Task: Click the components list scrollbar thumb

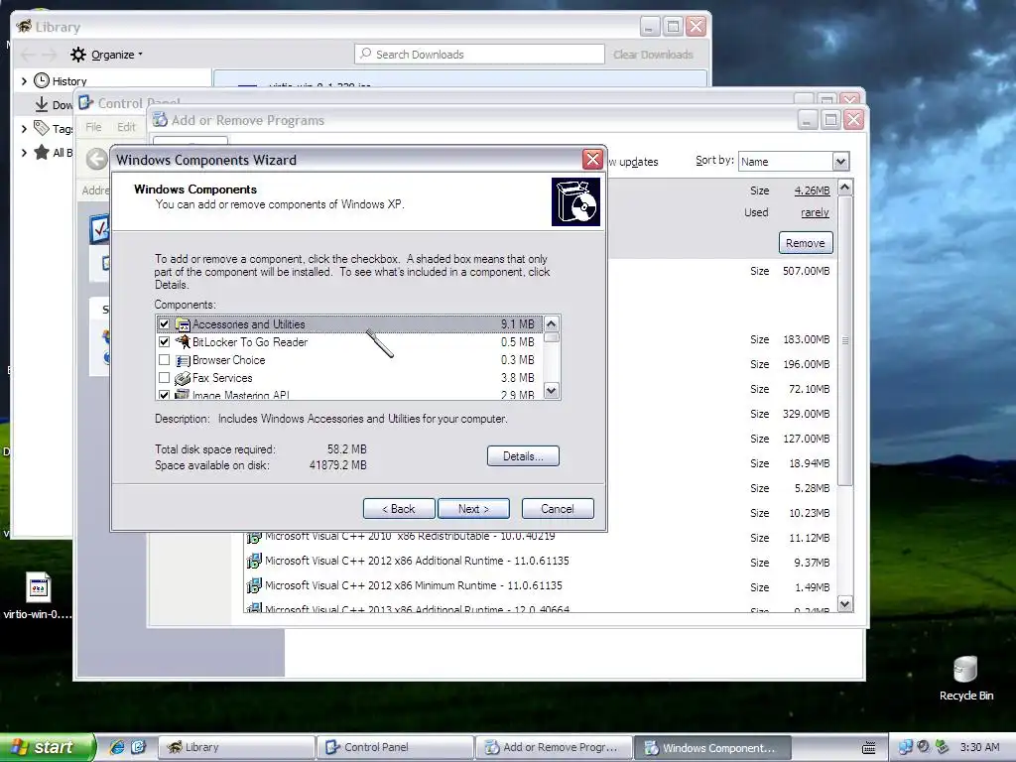Action: 552,337
